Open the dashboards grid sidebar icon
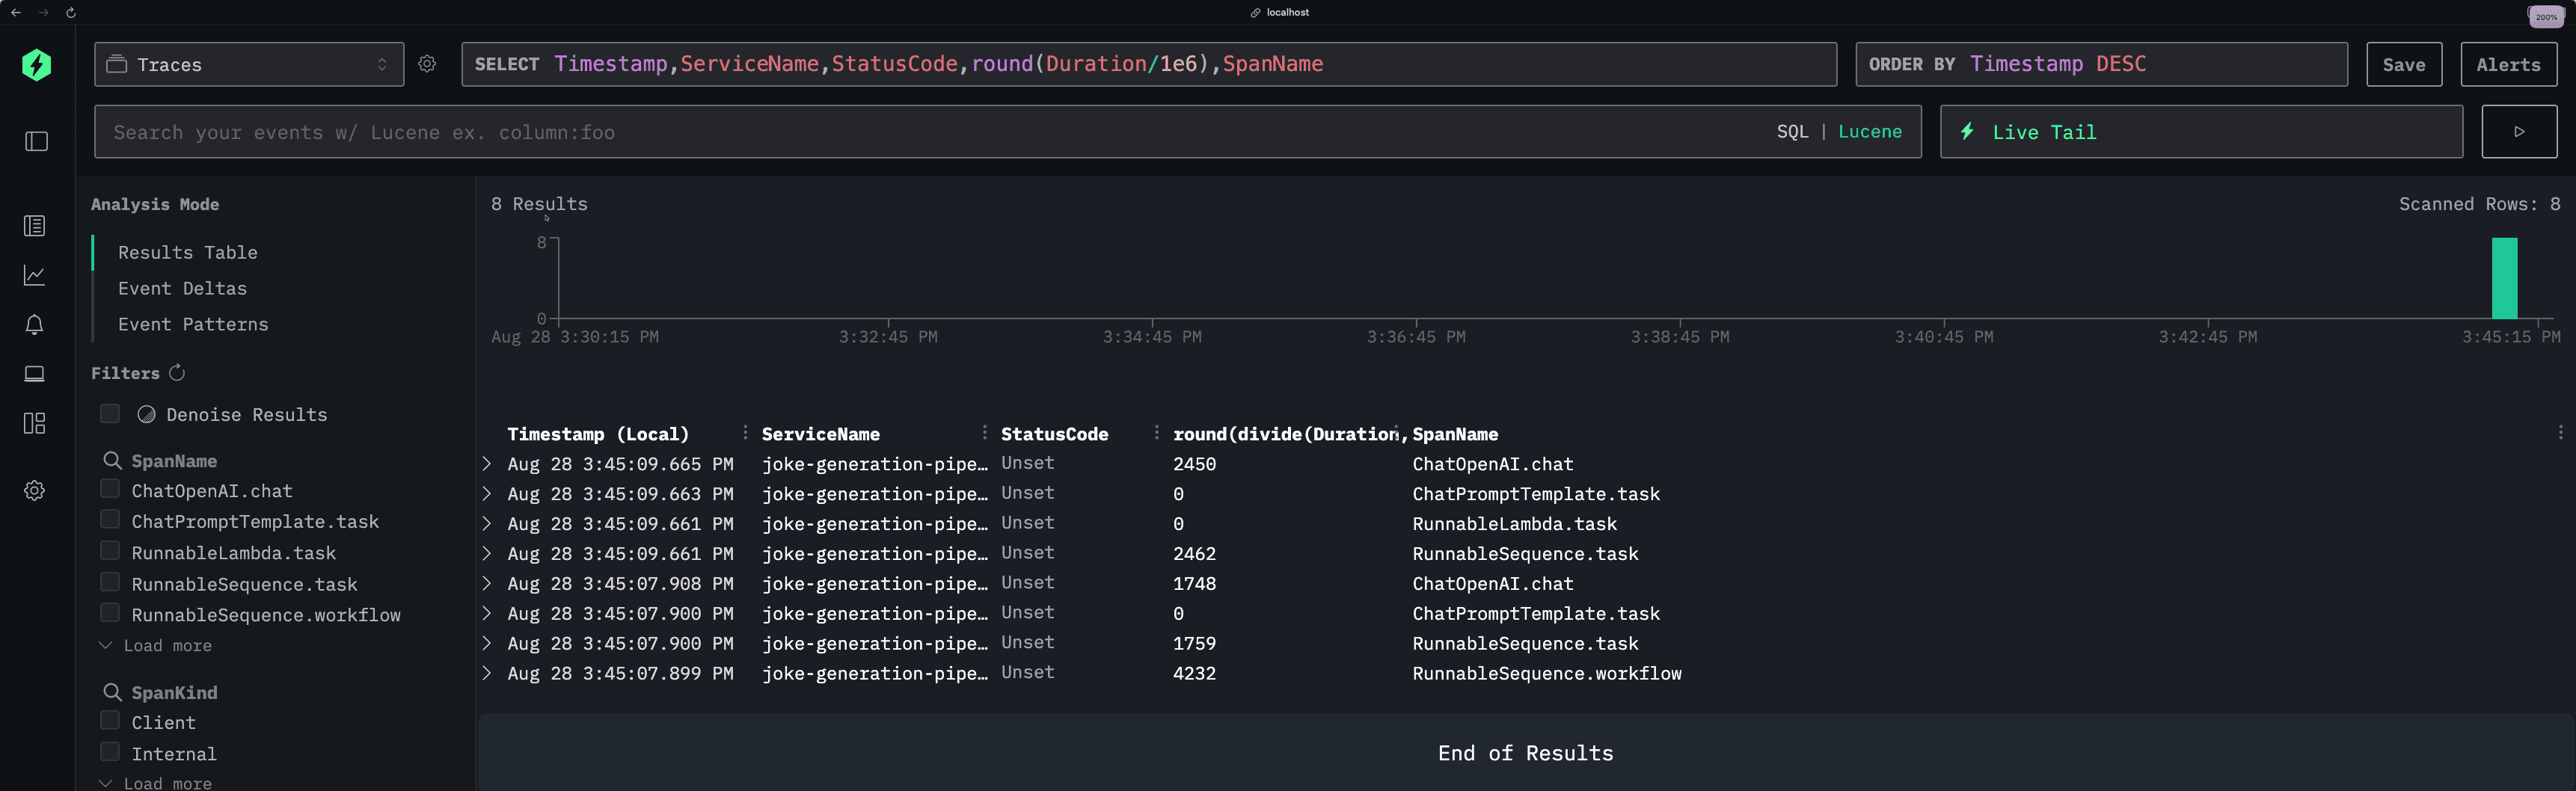Screen dimensions: 2576x791 coord(35,424)
